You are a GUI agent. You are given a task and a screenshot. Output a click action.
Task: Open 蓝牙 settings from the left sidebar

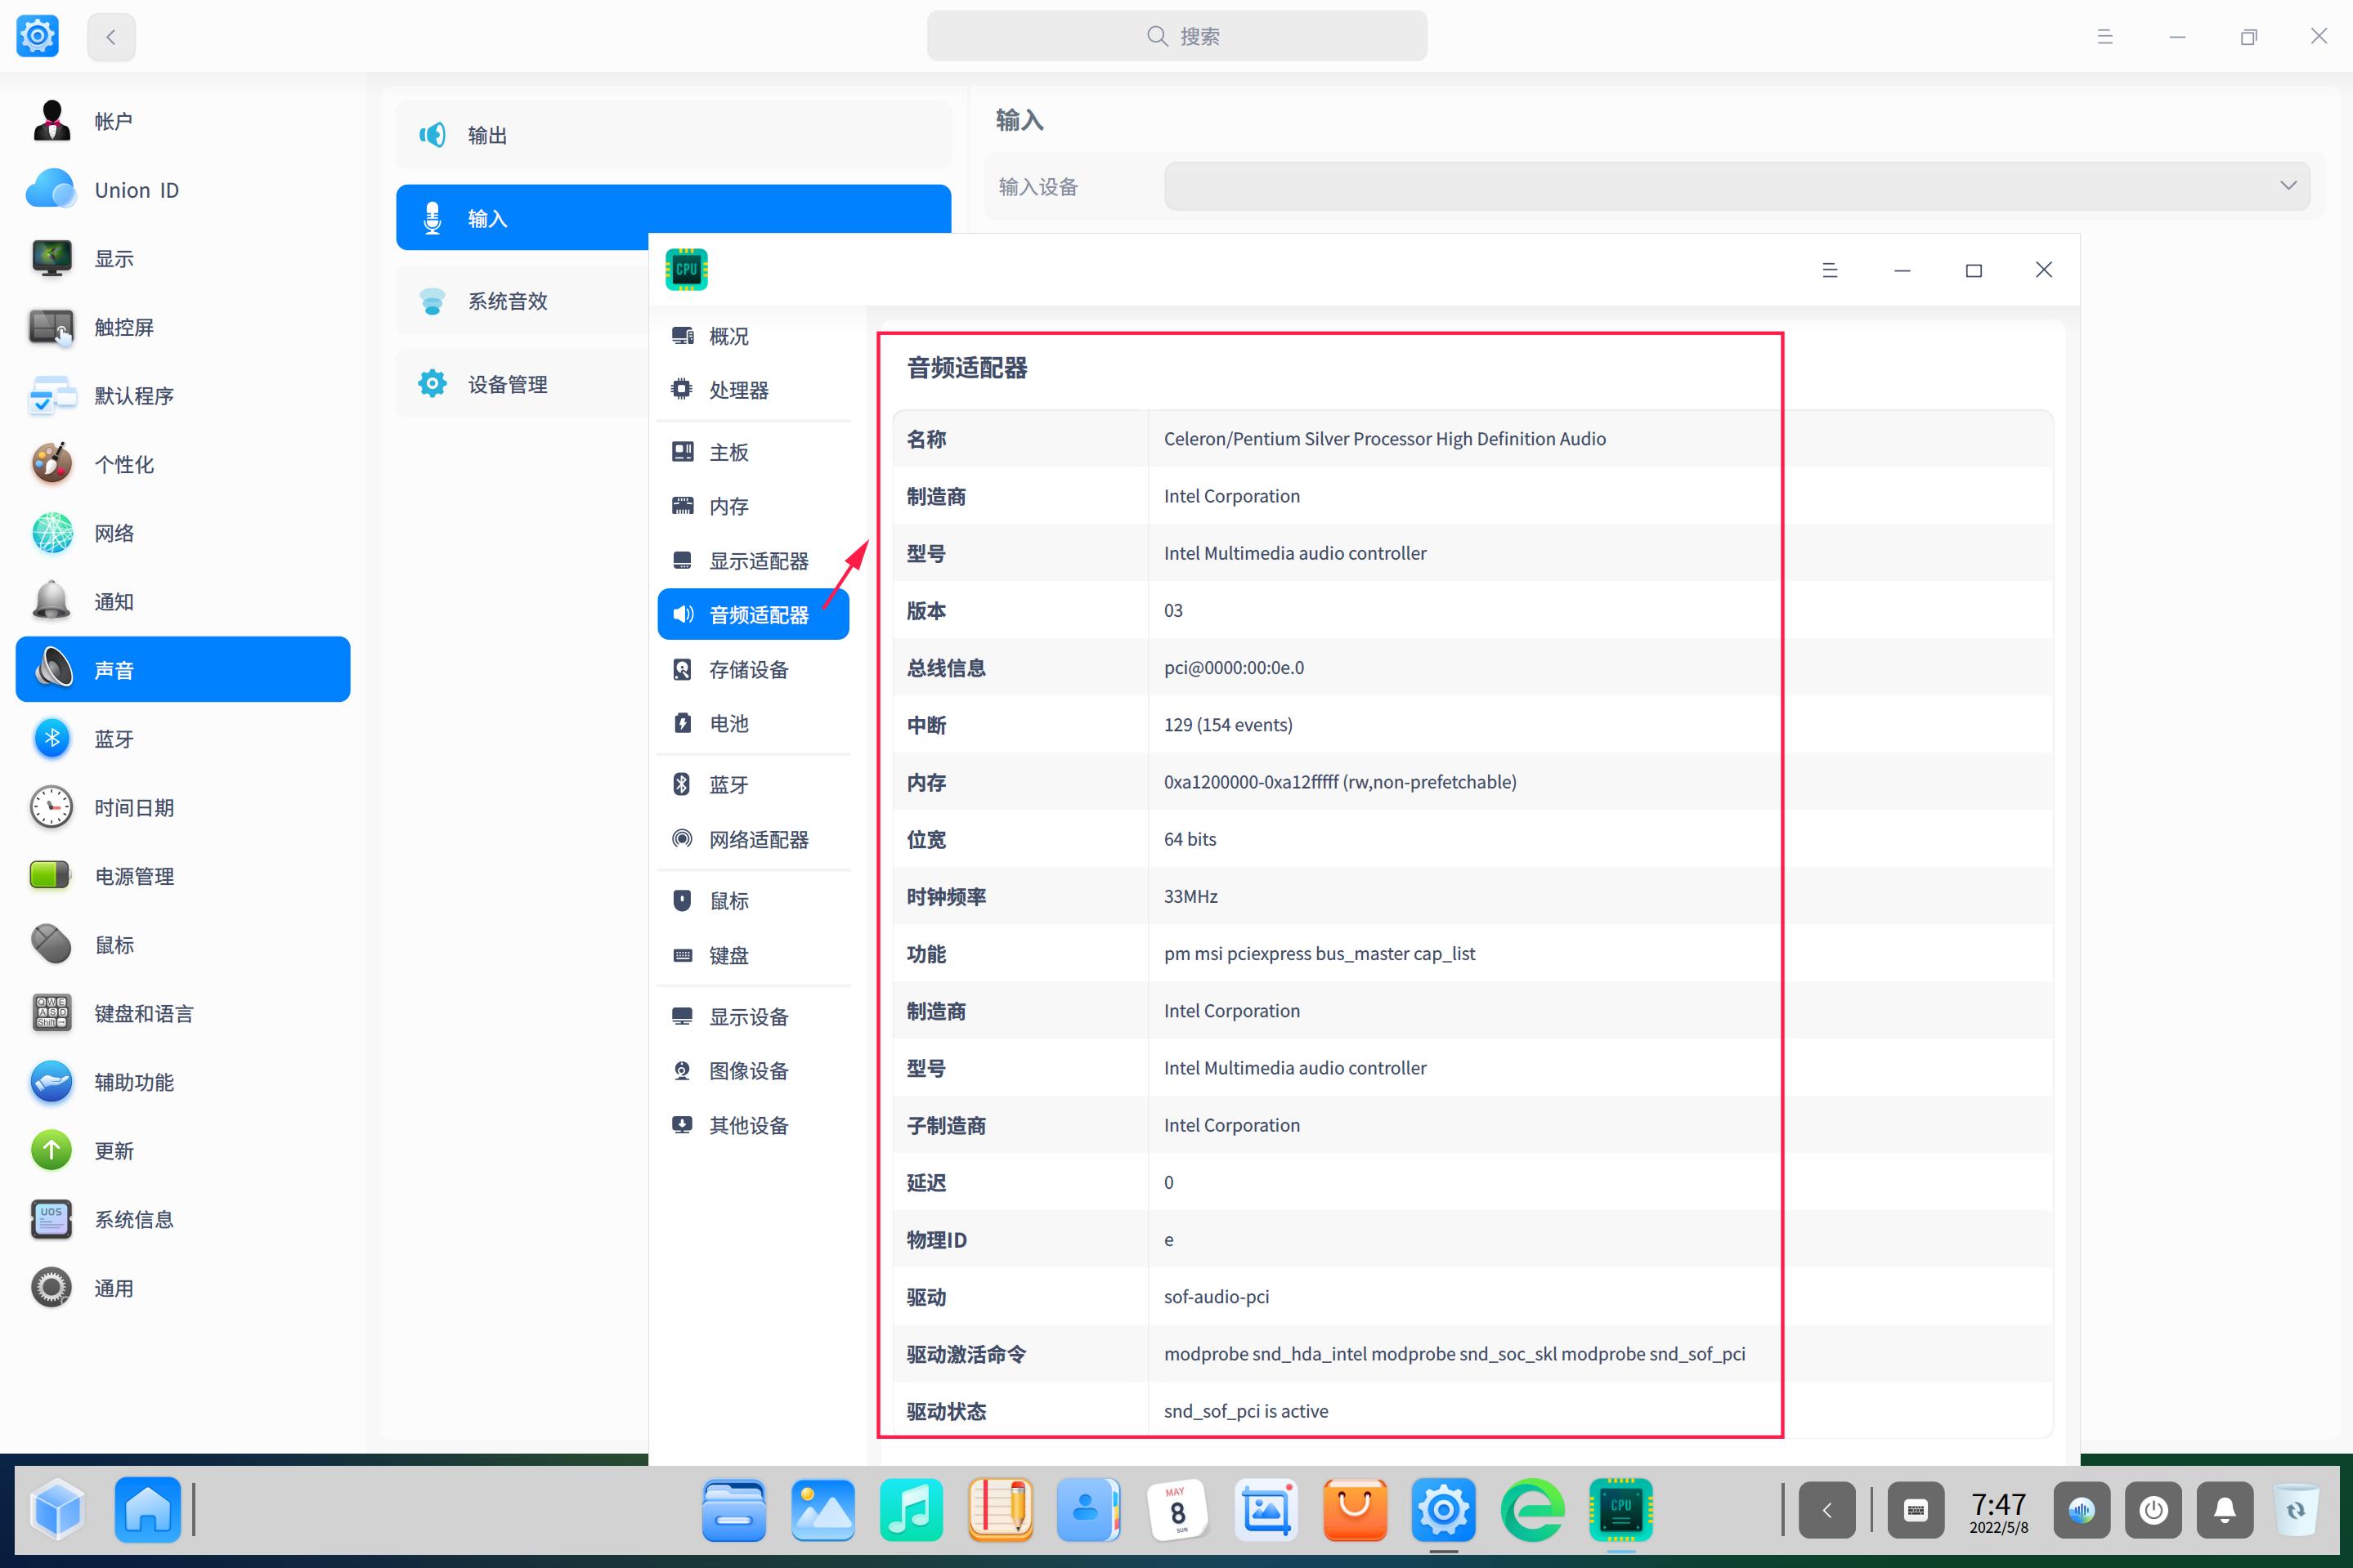115,738
